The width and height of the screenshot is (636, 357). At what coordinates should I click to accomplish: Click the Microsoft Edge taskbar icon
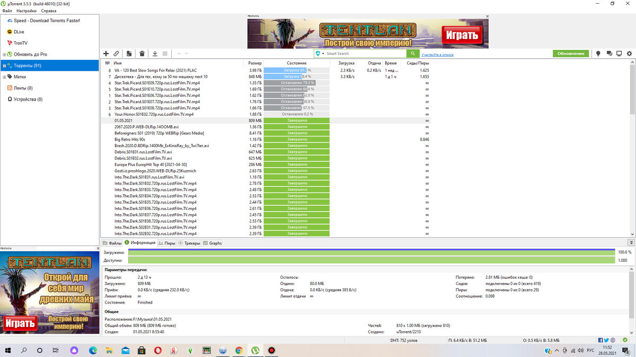93,350
